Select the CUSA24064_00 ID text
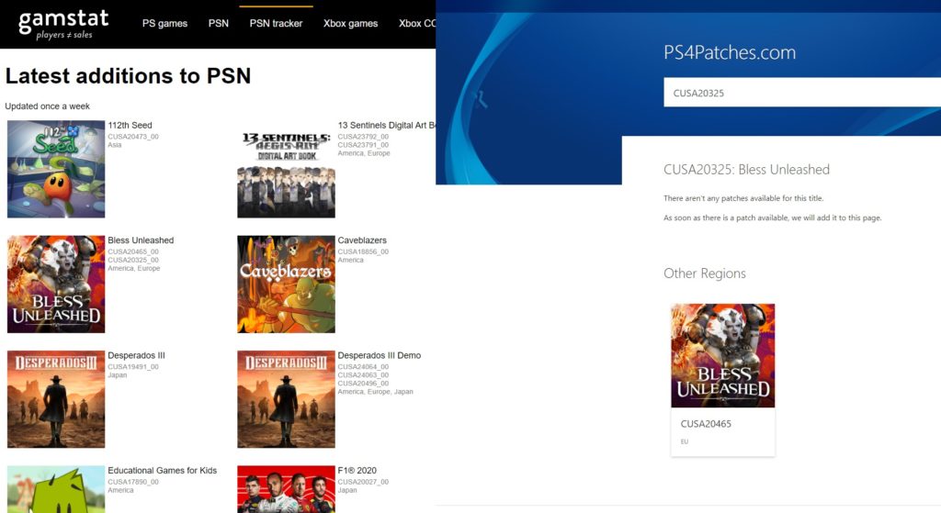This screenshot has height=513, width=941. point(363,367)
